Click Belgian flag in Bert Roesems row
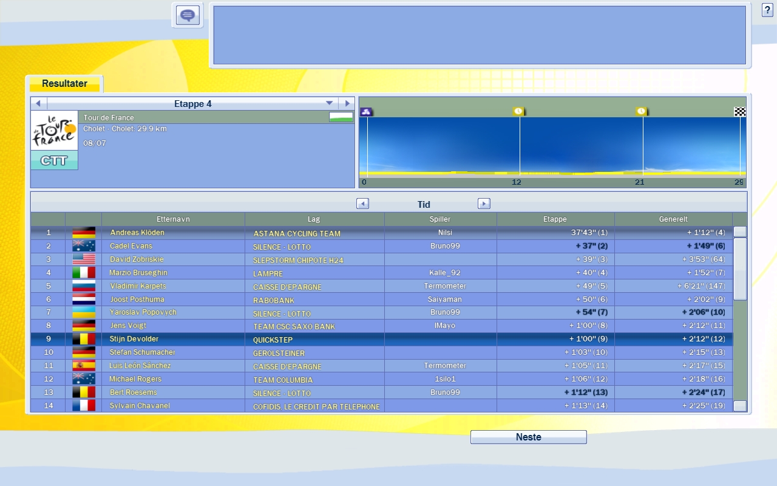 pos(84,392)
